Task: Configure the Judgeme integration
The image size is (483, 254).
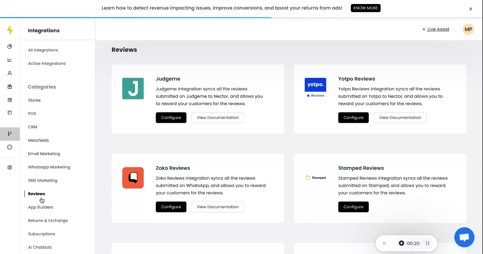Action: (x=171, y=117)
